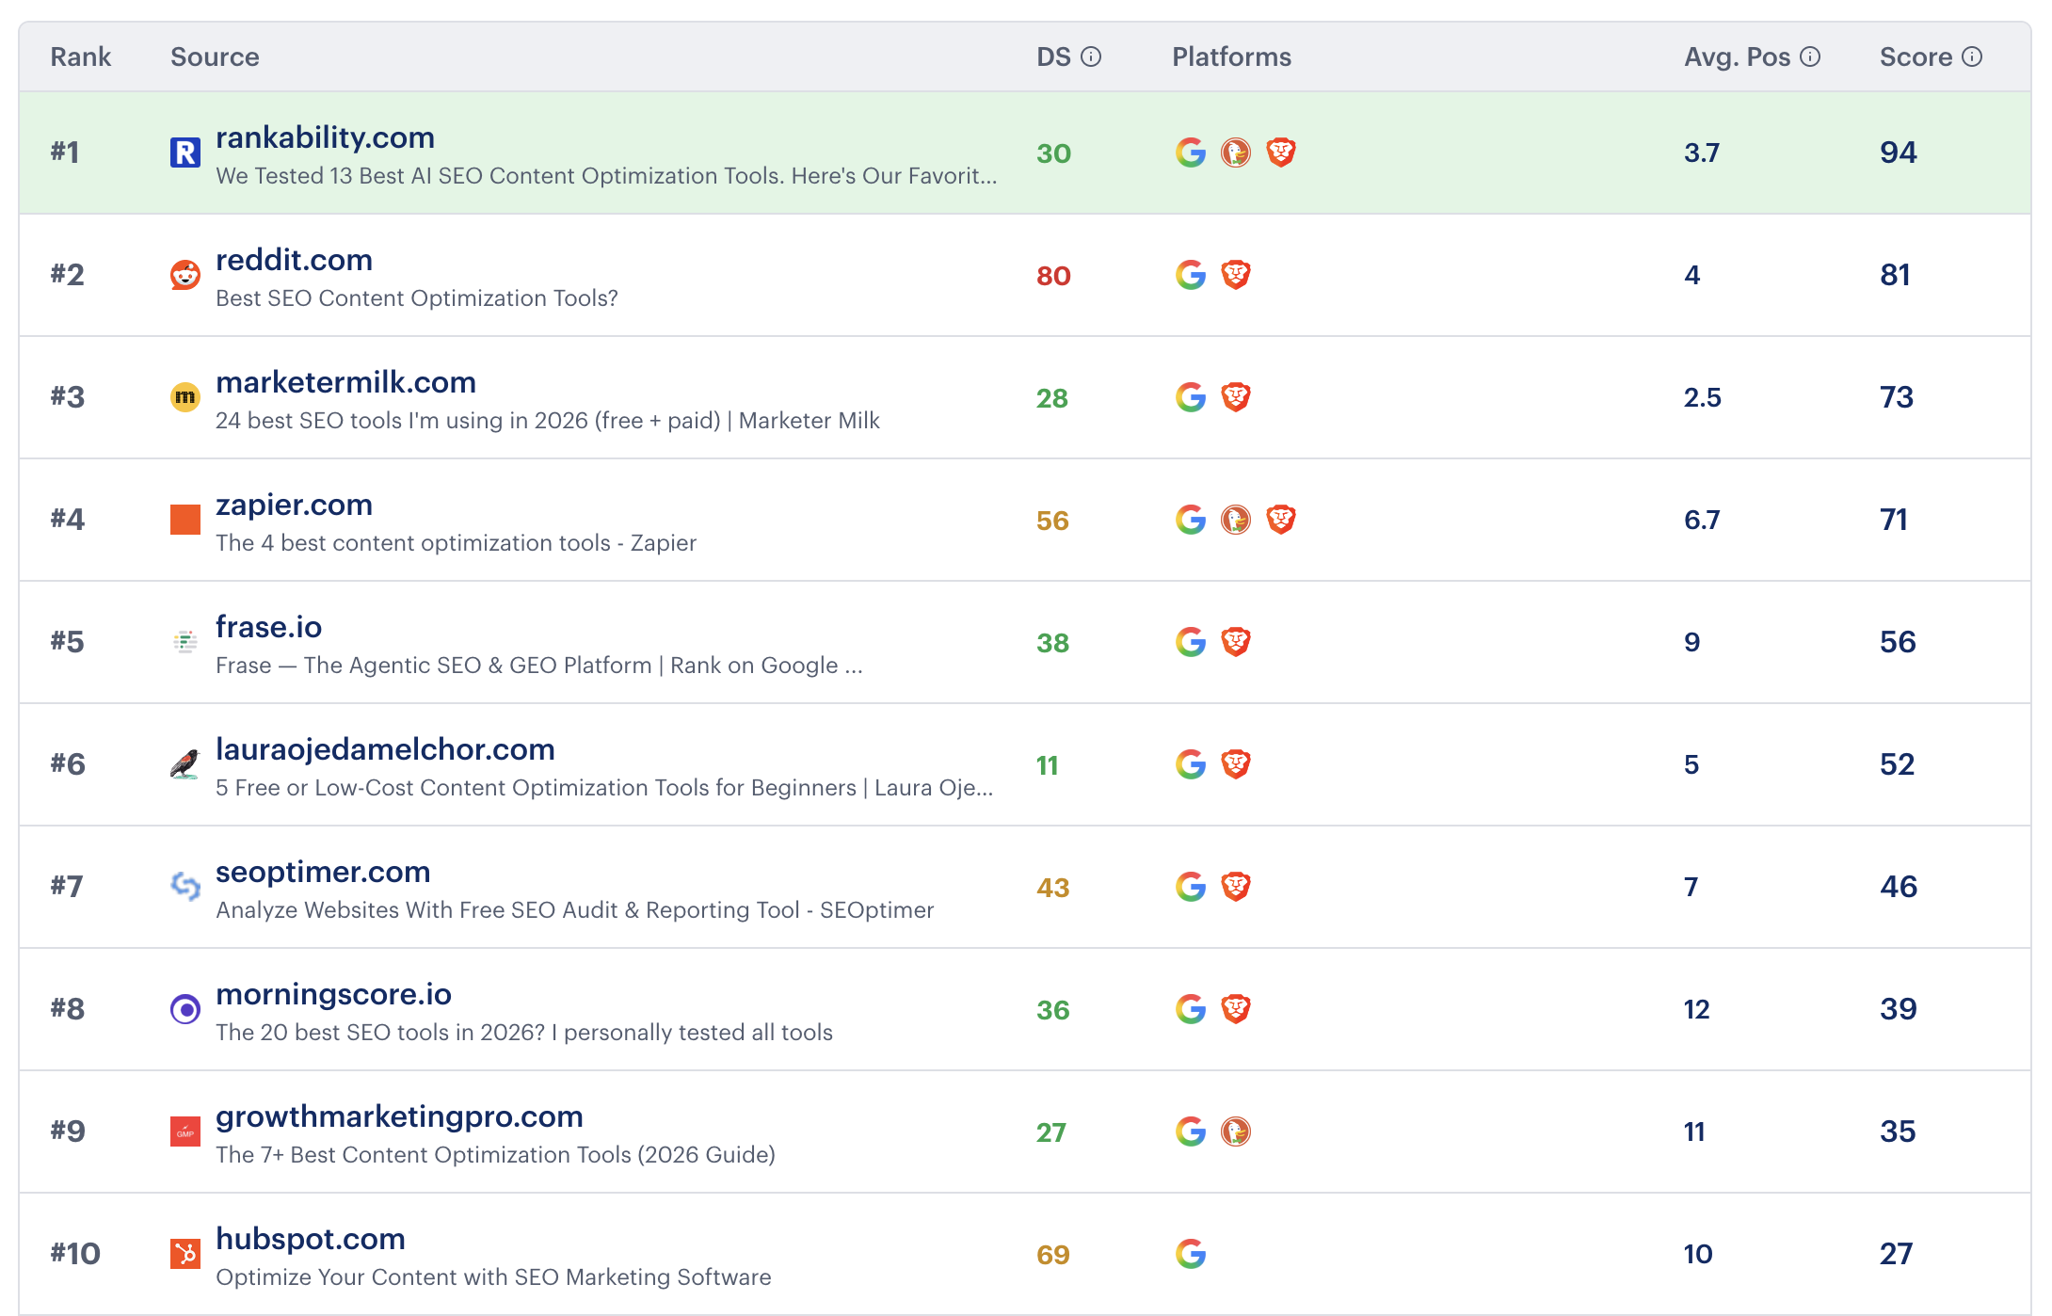Click the DuckDuckGo icon on growthmarketingpro.com row

1236,1131
